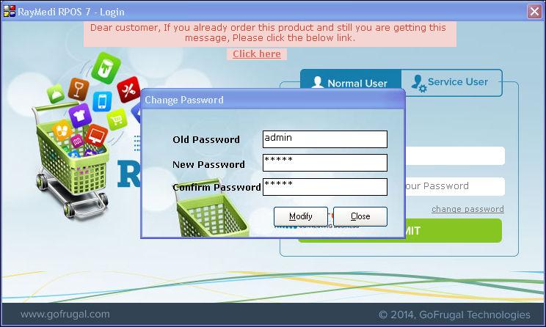This screenshot has width=546, height=327.
Task: Click the Service User gear-person icon
Action: [418, 84]
